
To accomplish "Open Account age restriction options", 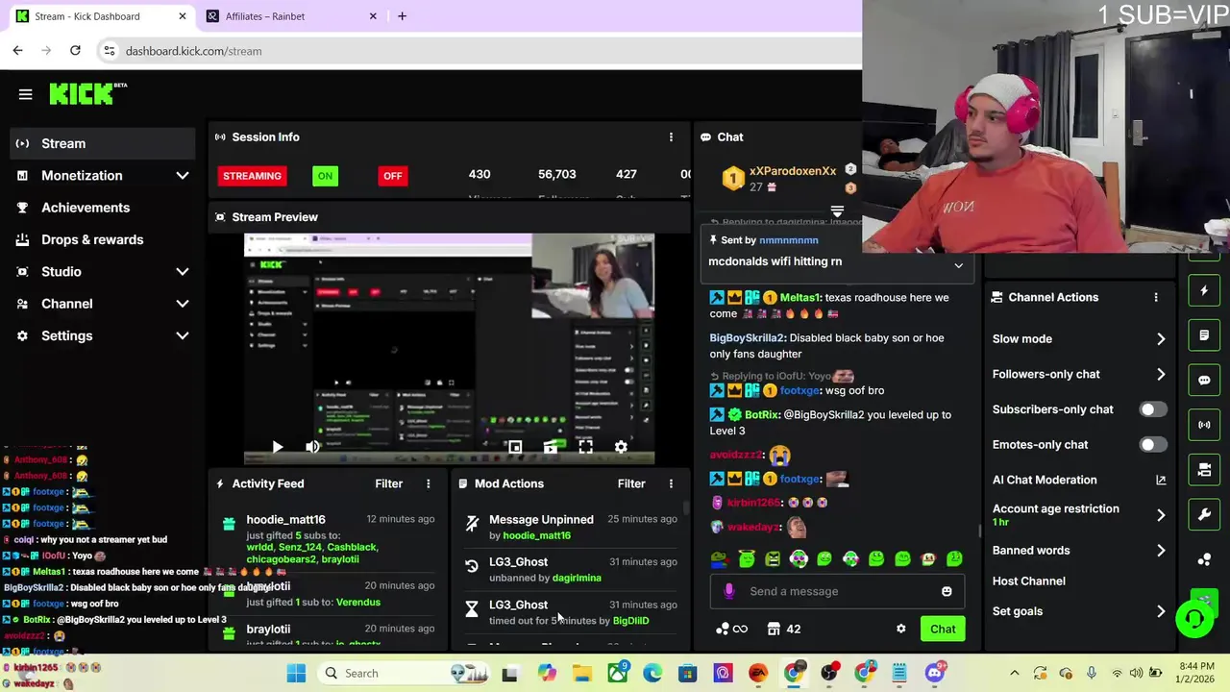I will pos(1161,515).
